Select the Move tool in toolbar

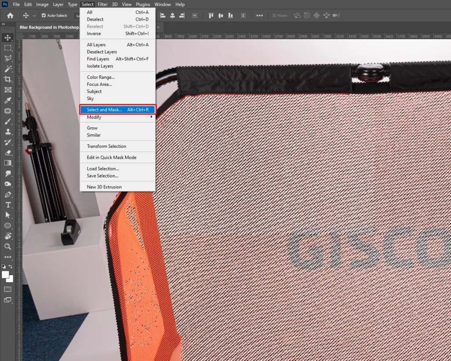tap(8, 37)
